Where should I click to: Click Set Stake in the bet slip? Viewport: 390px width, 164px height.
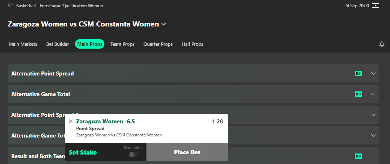83,152
